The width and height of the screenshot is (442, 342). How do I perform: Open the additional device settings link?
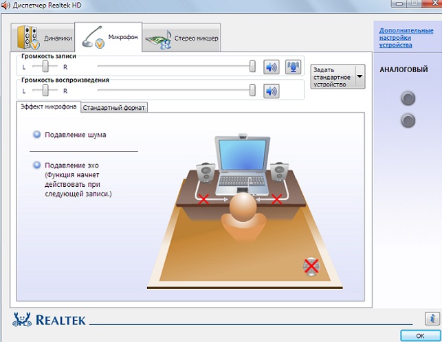405,38
